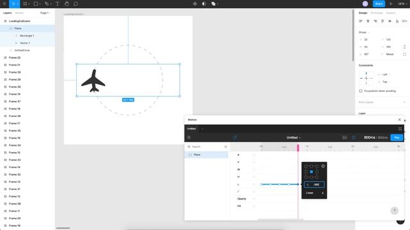The width and height of the screenshot is (410, 230).
Task: Switch to the Inspect tab
Action: pyautogui.click(x=391, y=13)
